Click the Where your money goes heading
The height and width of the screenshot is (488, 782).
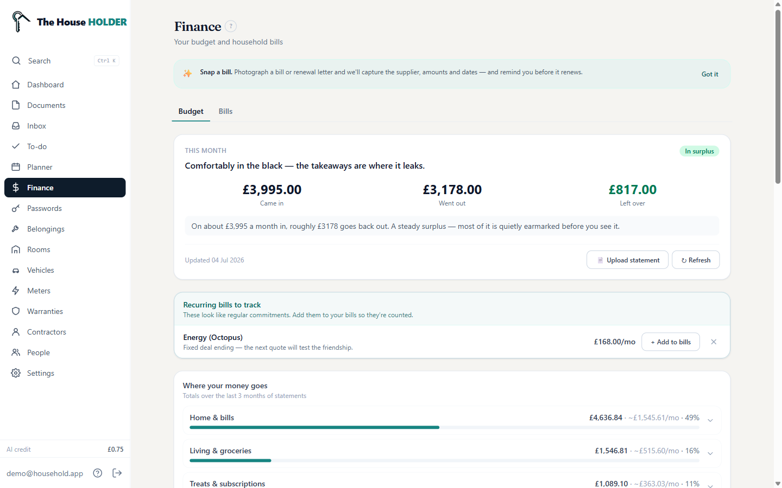(225, 386)
